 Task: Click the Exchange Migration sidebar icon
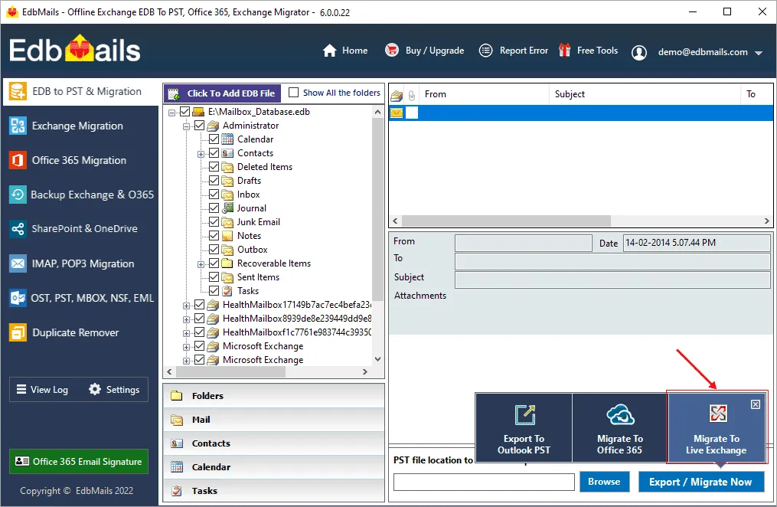click(18, 126)
